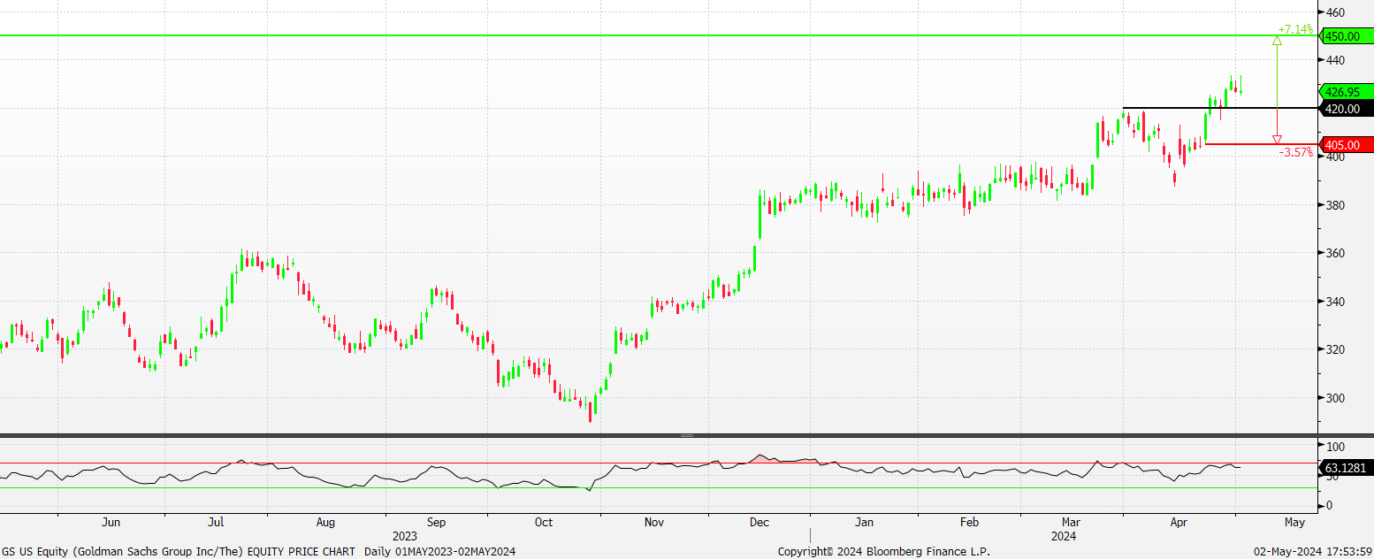Select the green horizontal line at 450

pos(619,35)
